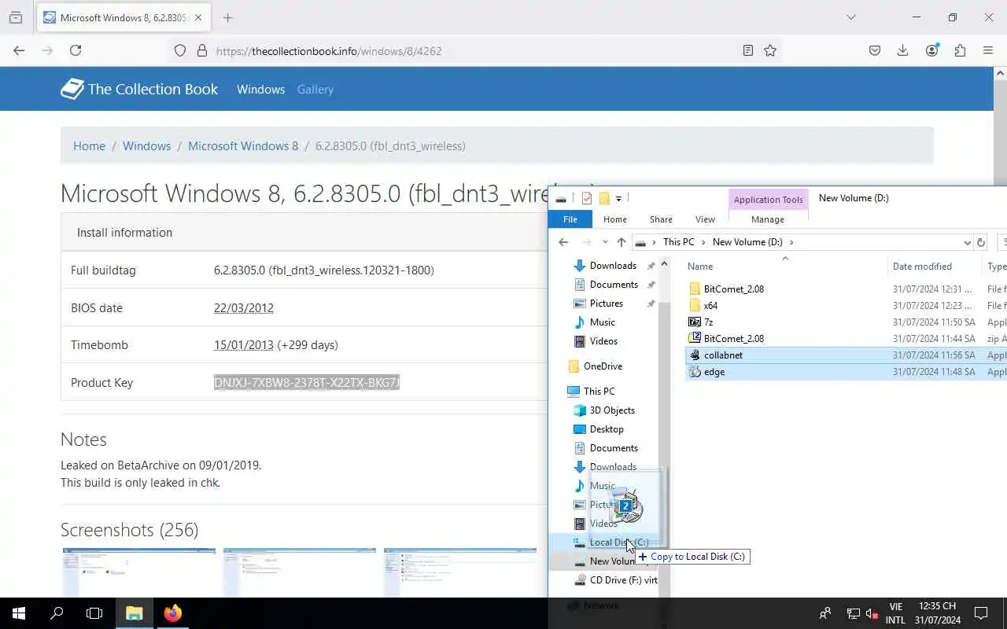Open taskbar search
This screenshot has width=1007, height=629.
tap(57, 613)
